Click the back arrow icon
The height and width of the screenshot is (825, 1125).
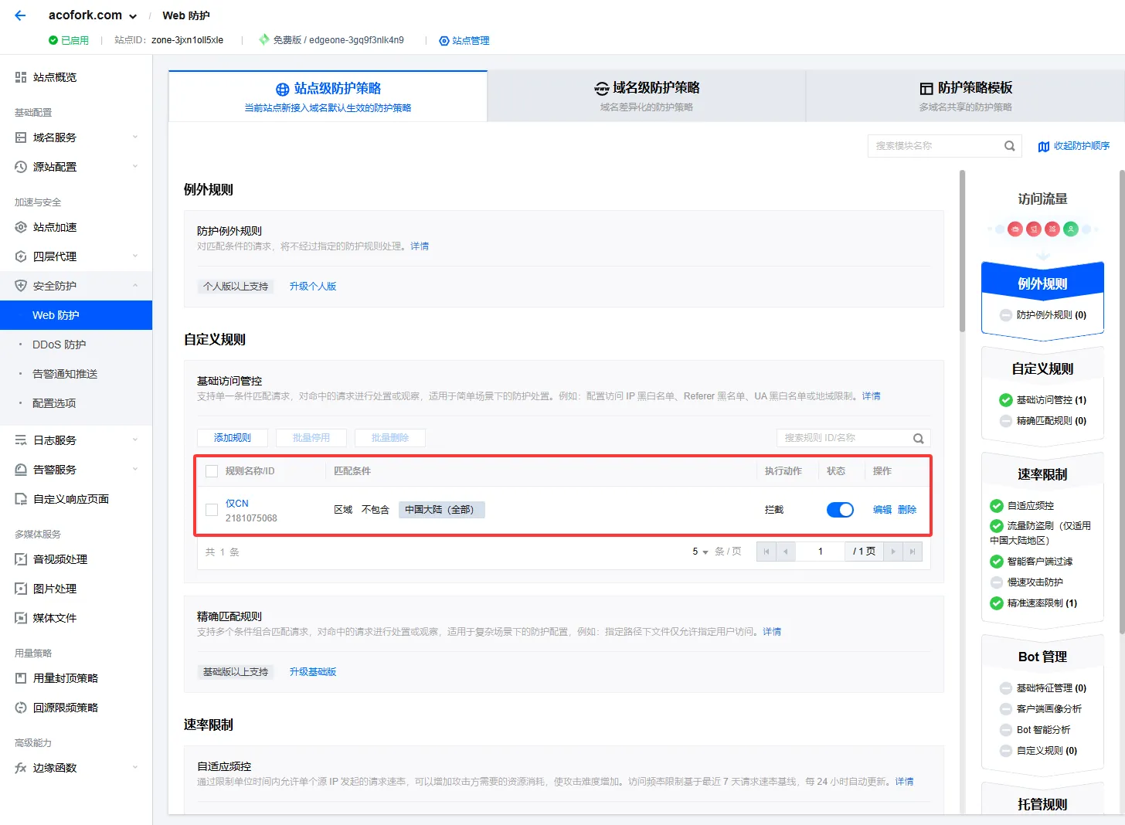pos(20,15)
